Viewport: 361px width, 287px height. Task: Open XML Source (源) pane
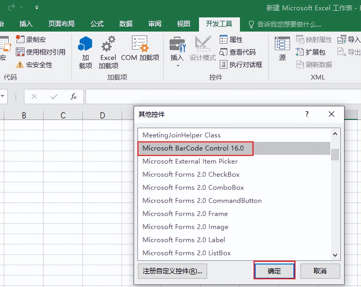tap(282, 49)
